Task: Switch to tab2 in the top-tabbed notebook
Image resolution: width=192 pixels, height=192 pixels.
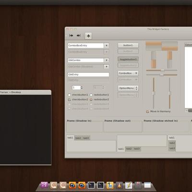Action: tap(78, 138)
